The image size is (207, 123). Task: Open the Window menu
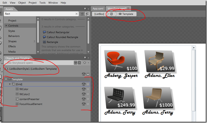pyautogui.click(x=53, y=3)
